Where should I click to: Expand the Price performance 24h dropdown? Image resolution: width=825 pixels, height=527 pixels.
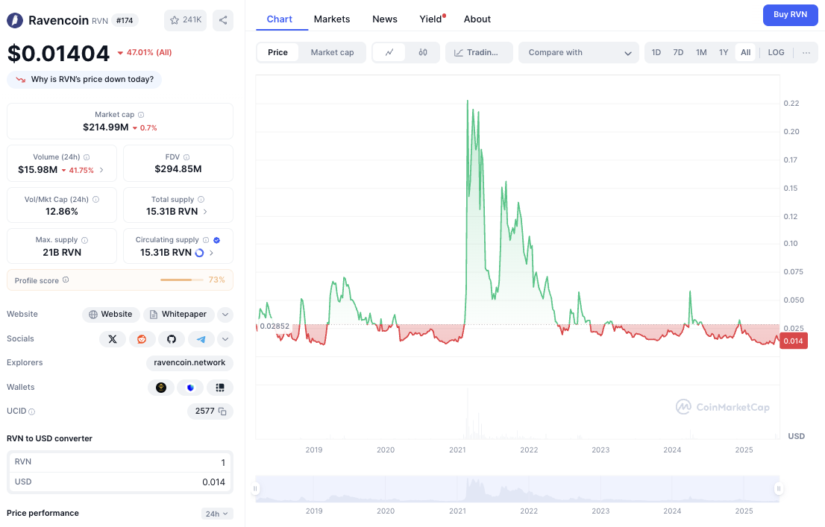tap(217, 514)
